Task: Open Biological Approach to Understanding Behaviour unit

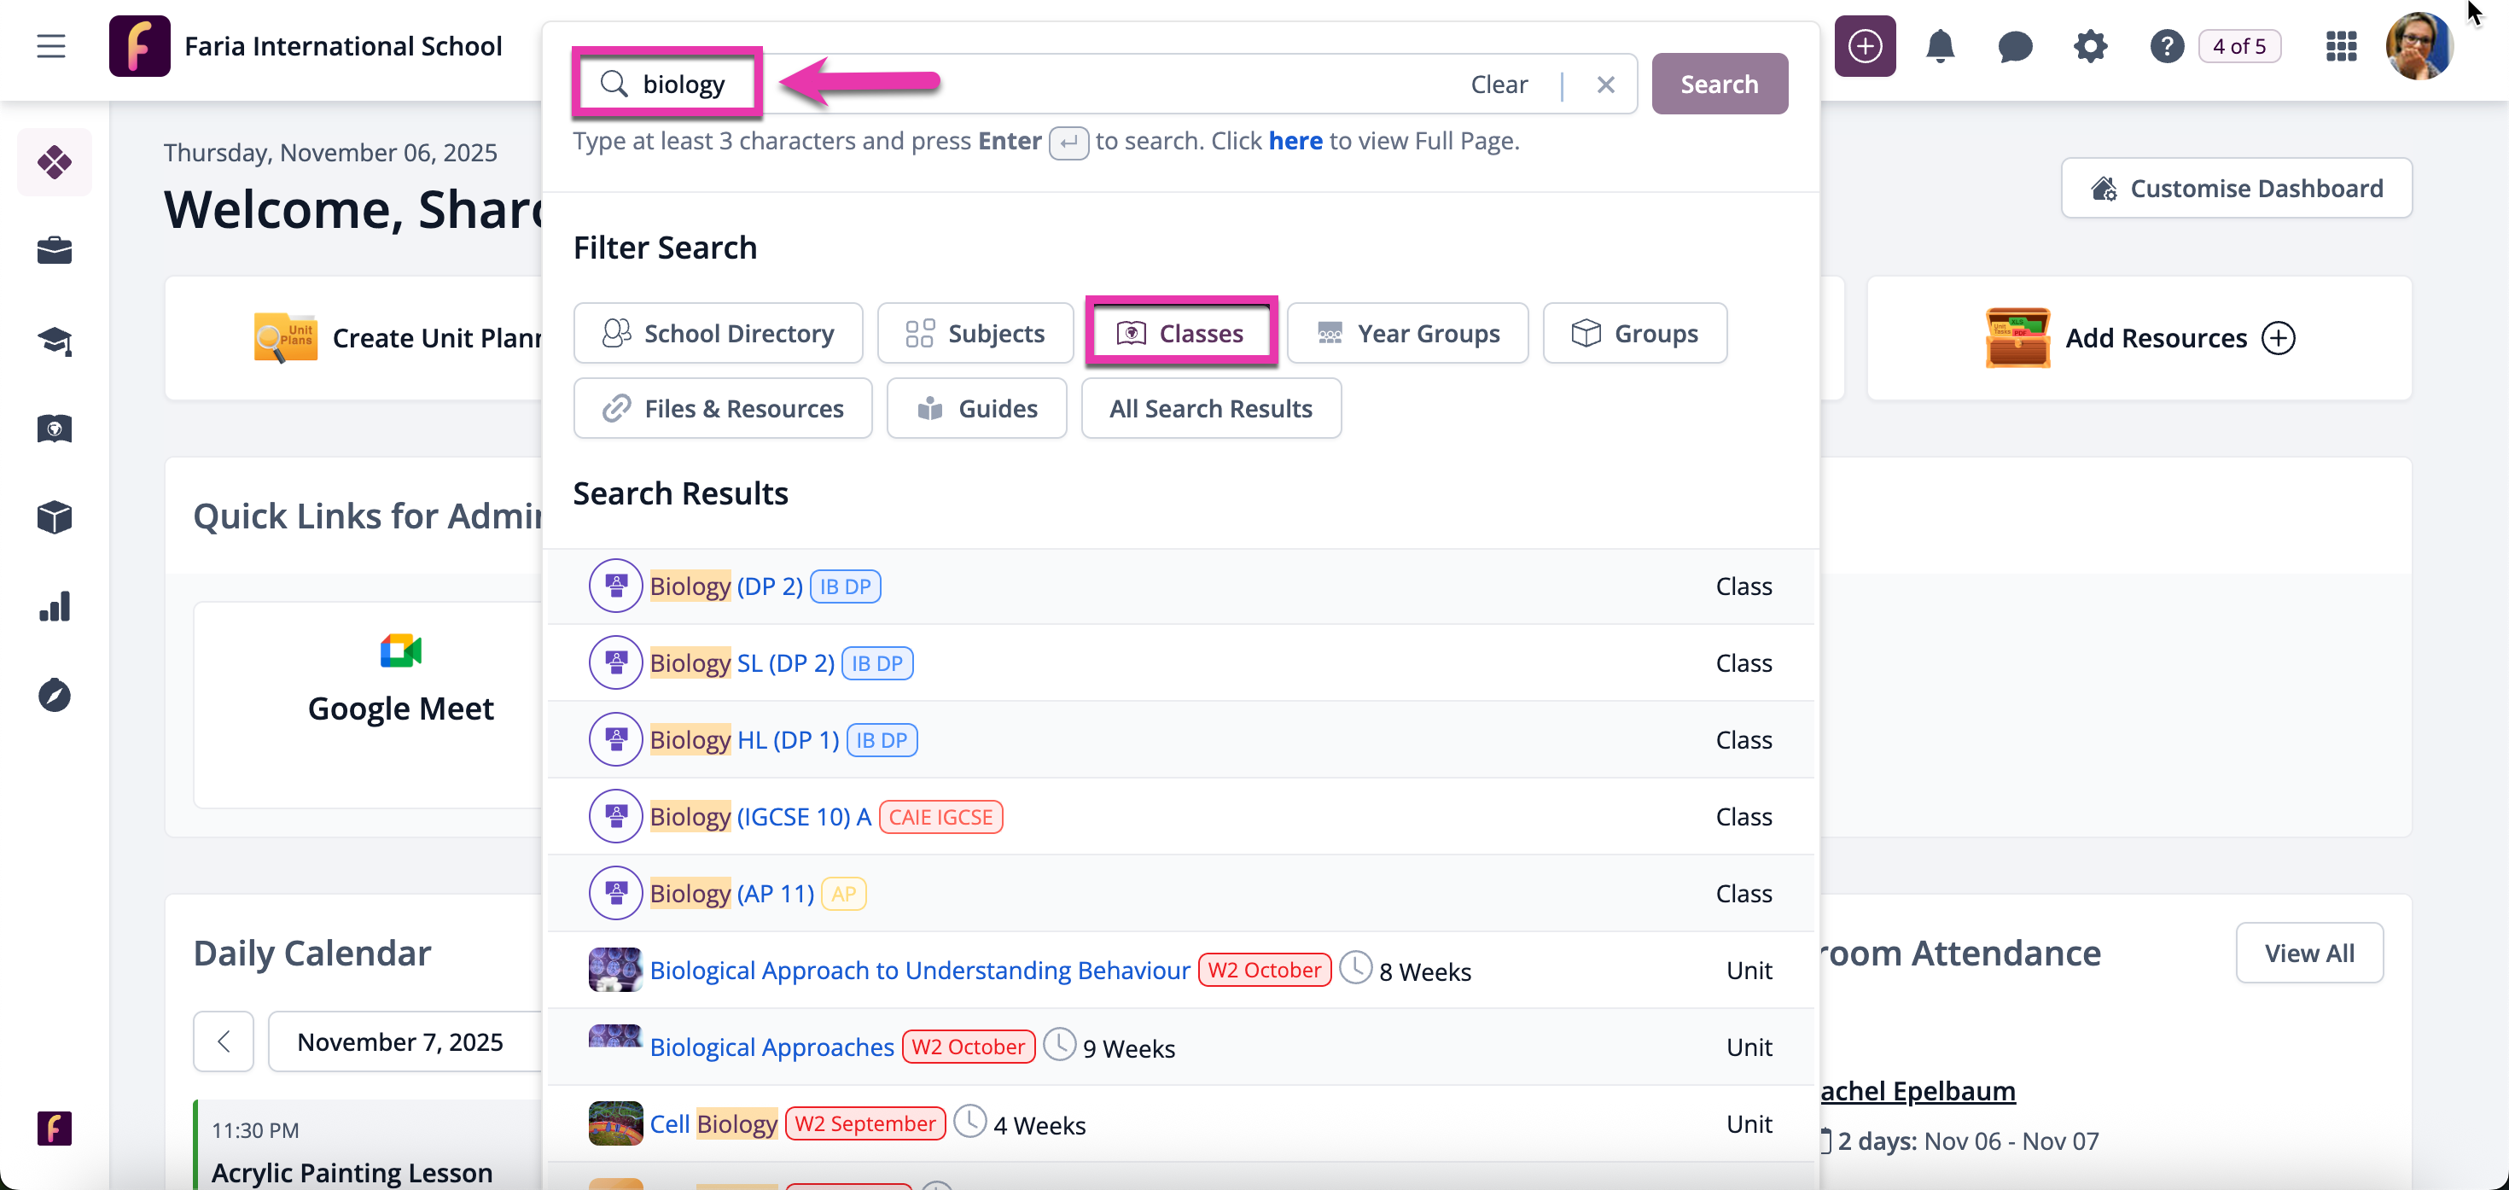Action: coord(919,971)
